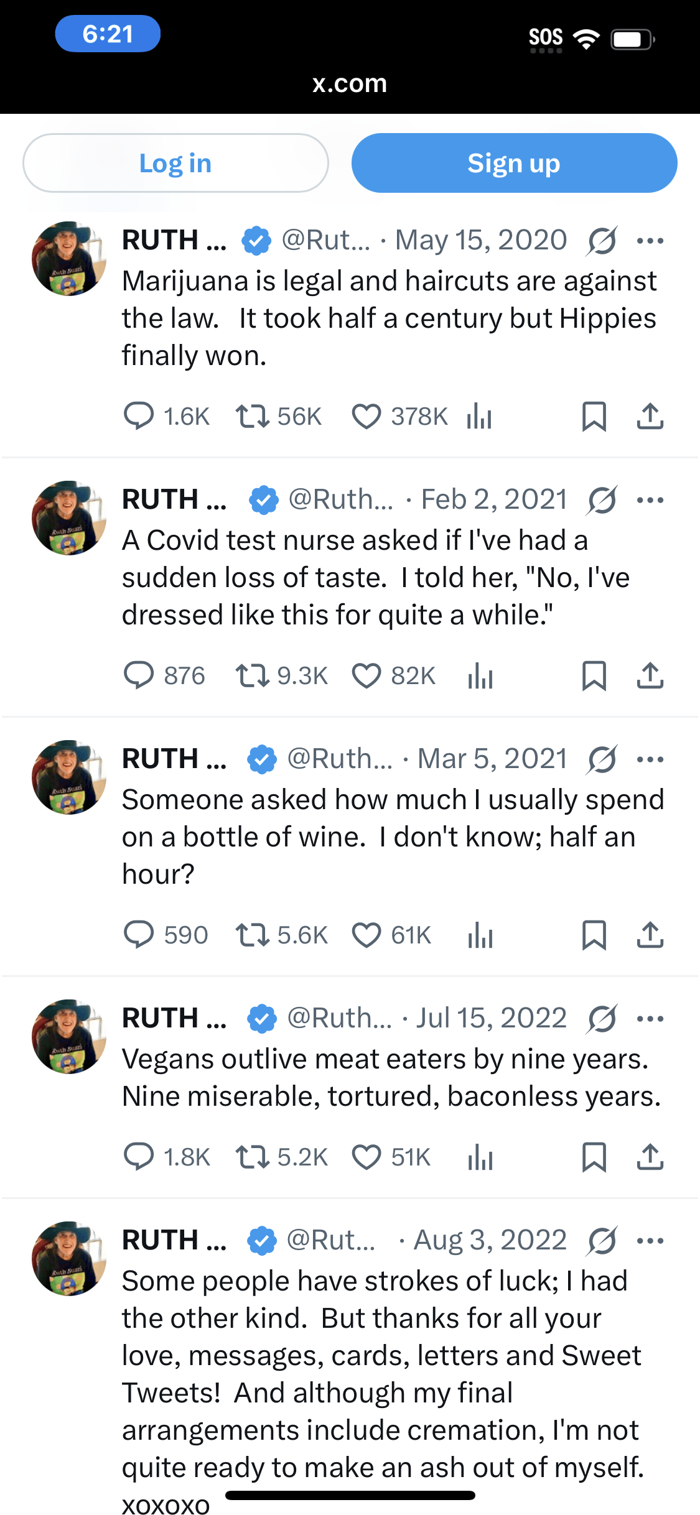Like the Vegans outlive meat eaters tweet

tap(366, 1157)
